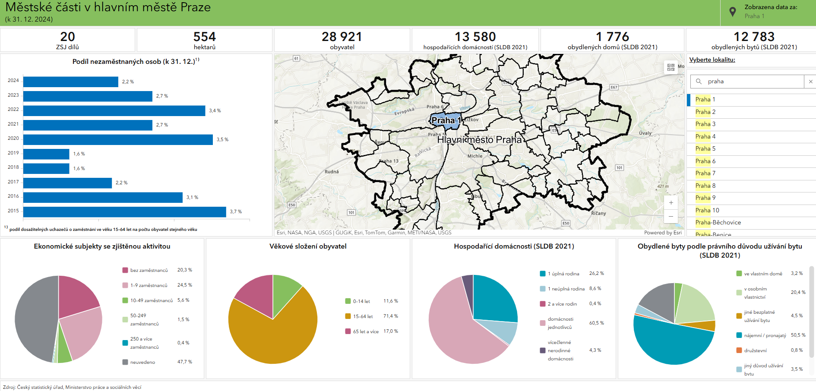This screenshot has width=816, height=391.
Task: Zoom out on the Prague map
Action: point(671,216)
